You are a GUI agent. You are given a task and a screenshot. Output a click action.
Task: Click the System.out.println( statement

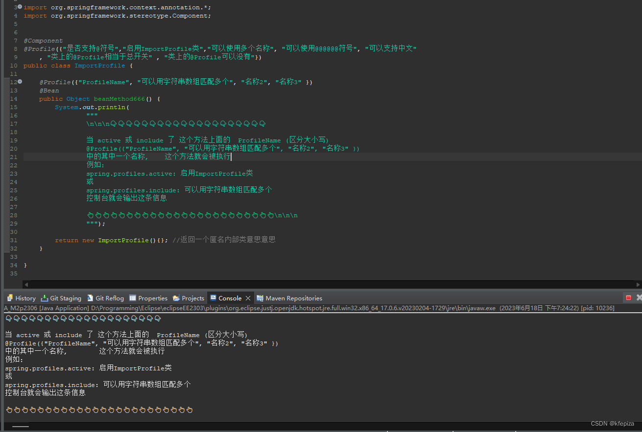click(x=92, y=107)
